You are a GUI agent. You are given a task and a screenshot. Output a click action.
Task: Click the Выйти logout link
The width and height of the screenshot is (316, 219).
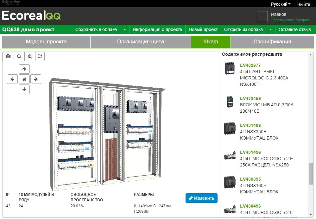pos(304,4)
